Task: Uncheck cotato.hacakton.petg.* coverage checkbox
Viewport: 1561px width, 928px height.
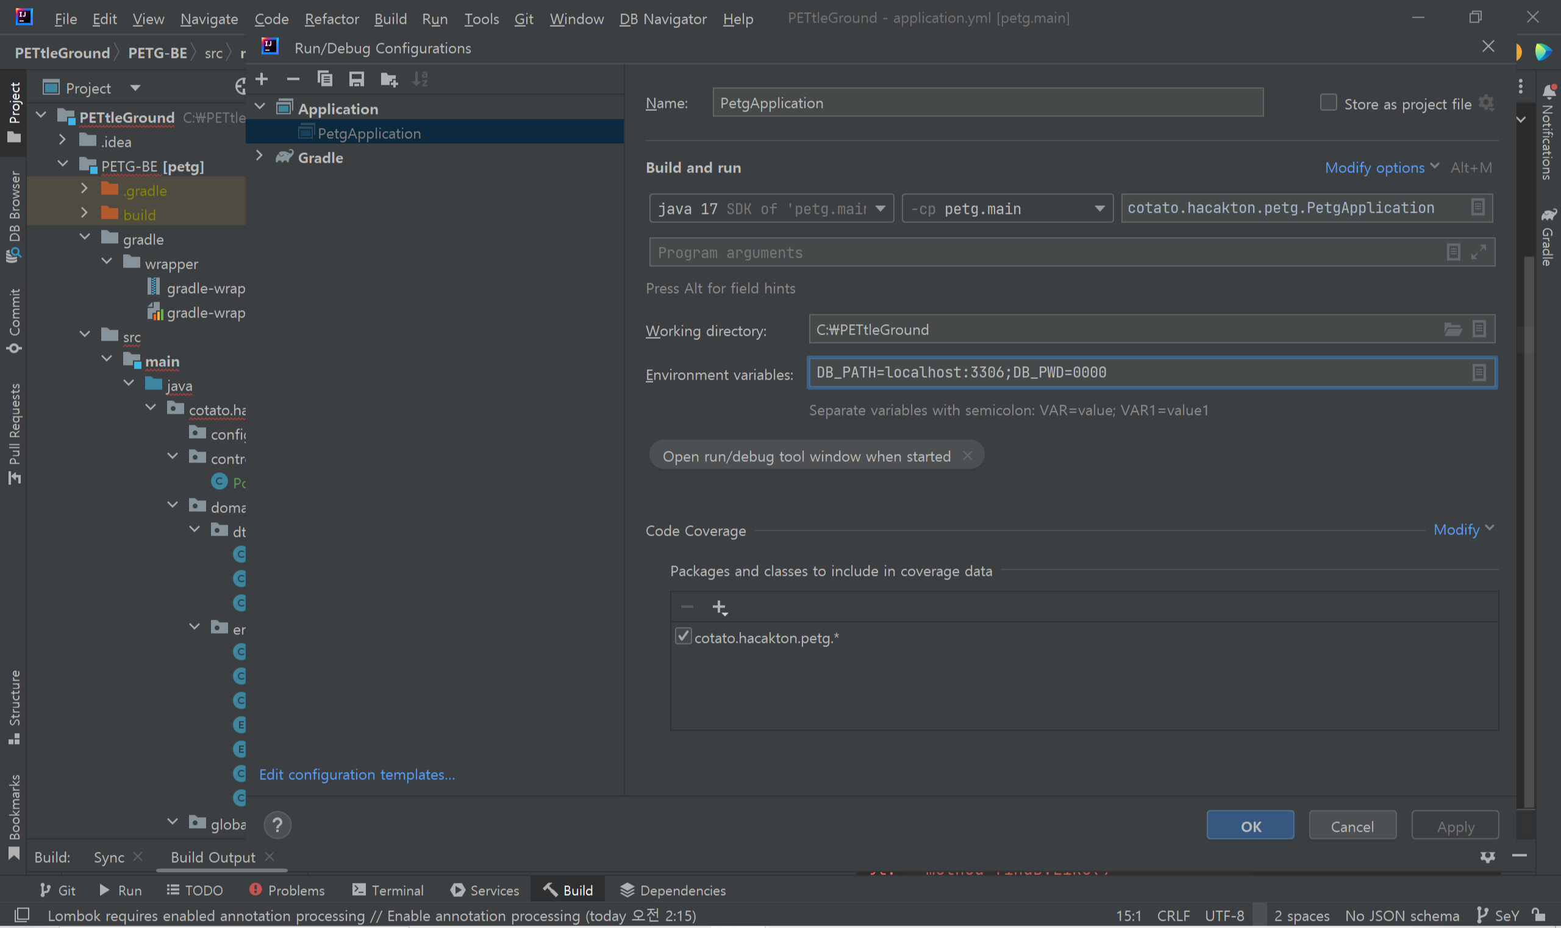Action: point(683,637)
